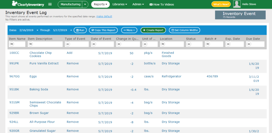Expand the More options dropdown
This screenshot has height=133, width=272.
(x=129, y=30)
